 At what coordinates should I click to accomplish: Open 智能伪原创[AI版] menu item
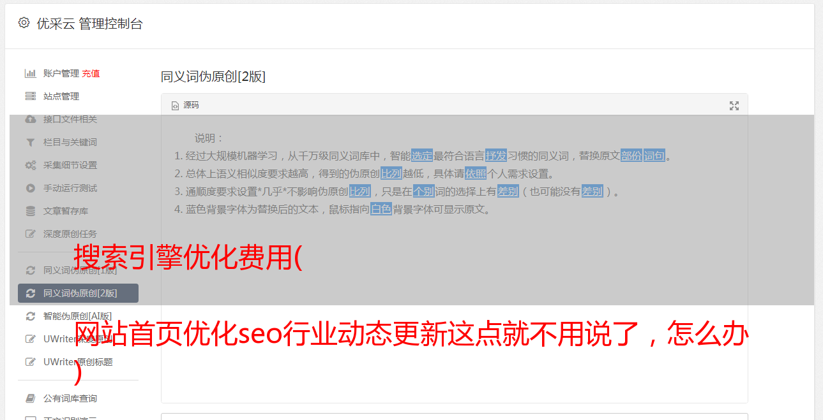[x=77, y=316]
